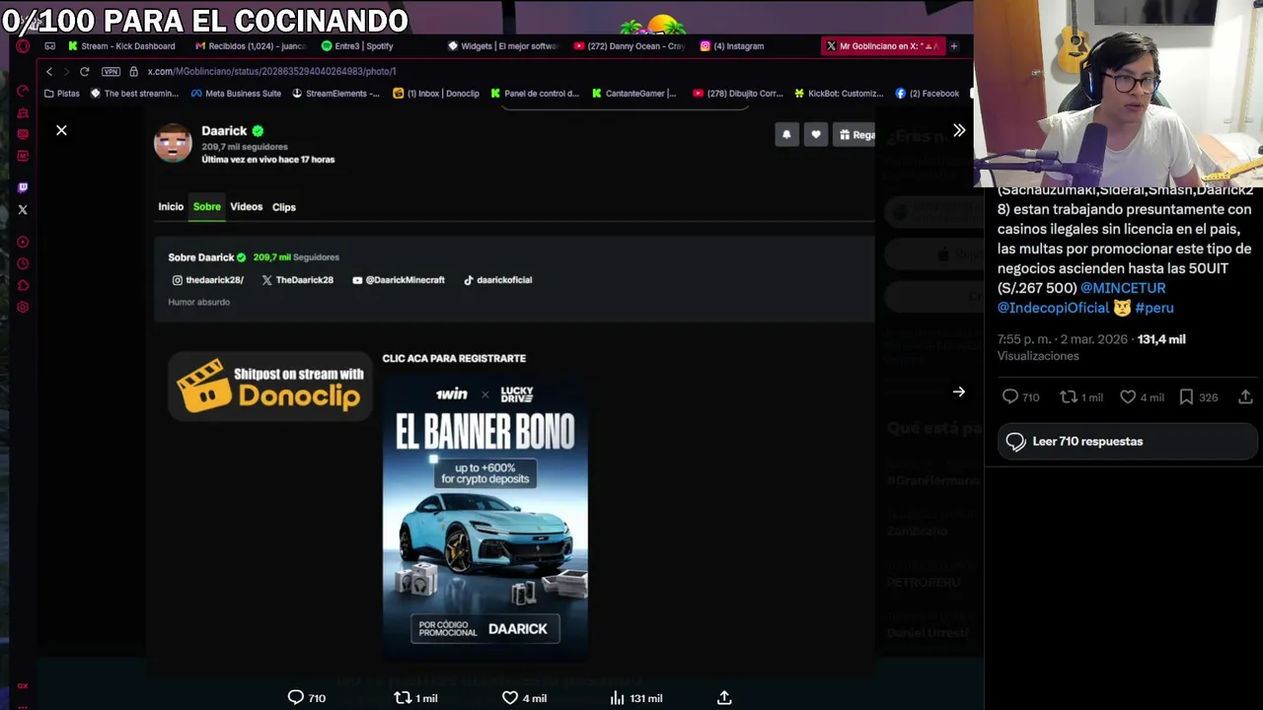This screenshot has width=1263, height=710.
Task: Click the browser forward arrow
Action: click(x=66, y=71)
